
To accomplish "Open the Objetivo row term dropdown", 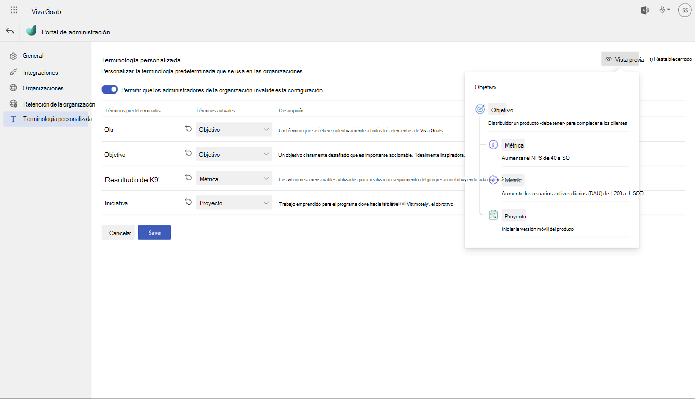I will click(234, 154).
